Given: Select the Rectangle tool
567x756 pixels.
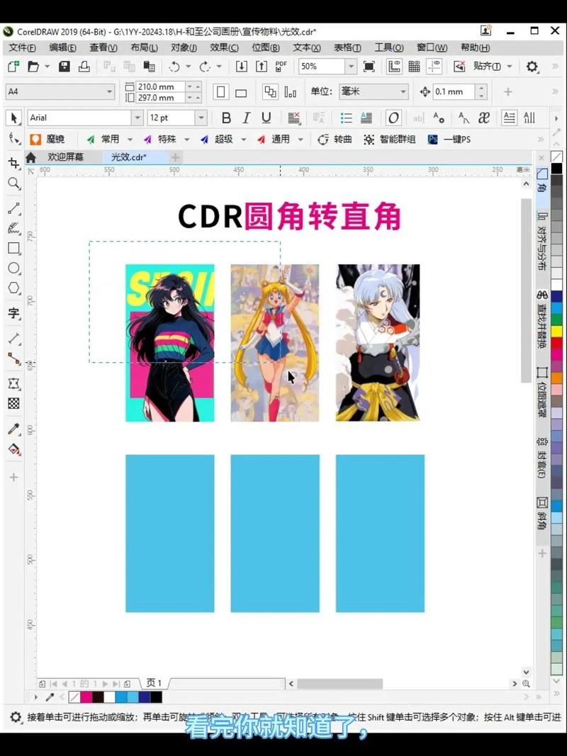Looking at the screenshot, I should coord(14,249).
